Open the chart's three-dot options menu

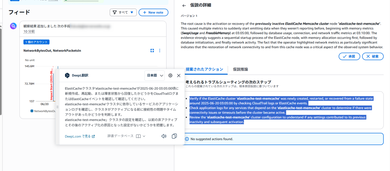click(160, 51)
